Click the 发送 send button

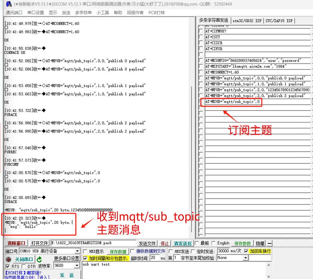pyautogui.click(x=67, y=275)
